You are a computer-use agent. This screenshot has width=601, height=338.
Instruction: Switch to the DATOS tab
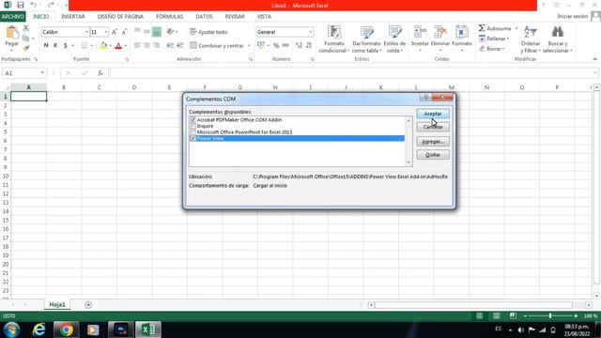tap(204, 17)
